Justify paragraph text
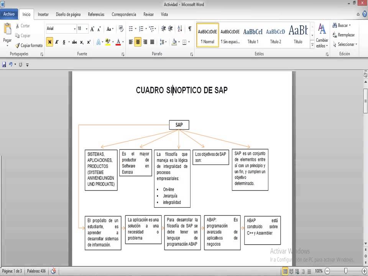This screenshot has width=368, height=276. click(152, 42)
